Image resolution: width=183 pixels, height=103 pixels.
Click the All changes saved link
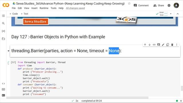tap(75, 8)
